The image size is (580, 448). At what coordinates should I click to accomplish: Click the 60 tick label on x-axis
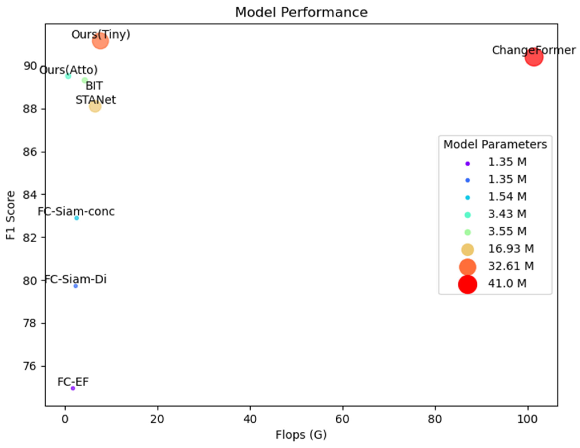[343, 419]
